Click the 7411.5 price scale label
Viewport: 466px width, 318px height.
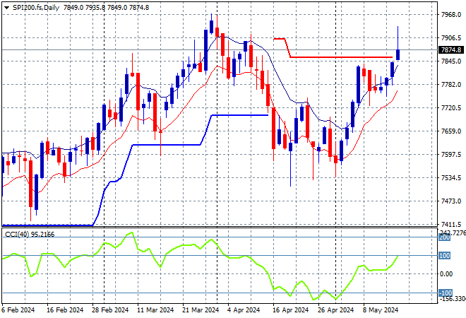click(449, 224)
